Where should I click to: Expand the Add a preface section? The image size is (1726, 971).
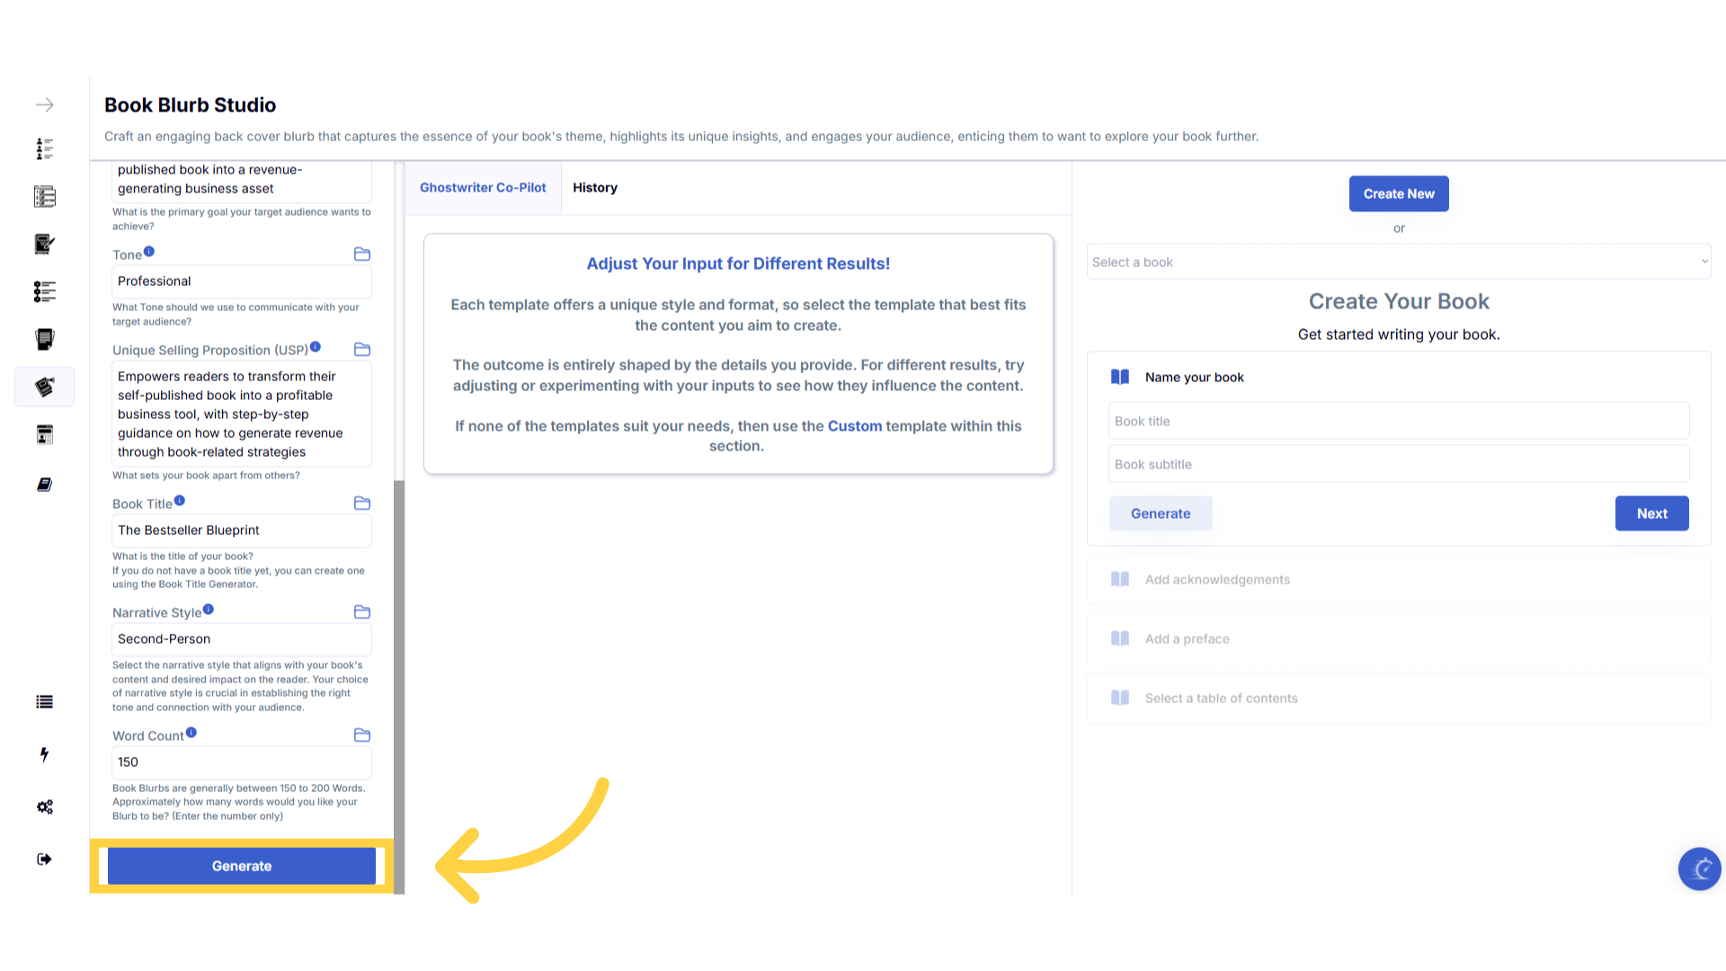tap(1399, 639)
